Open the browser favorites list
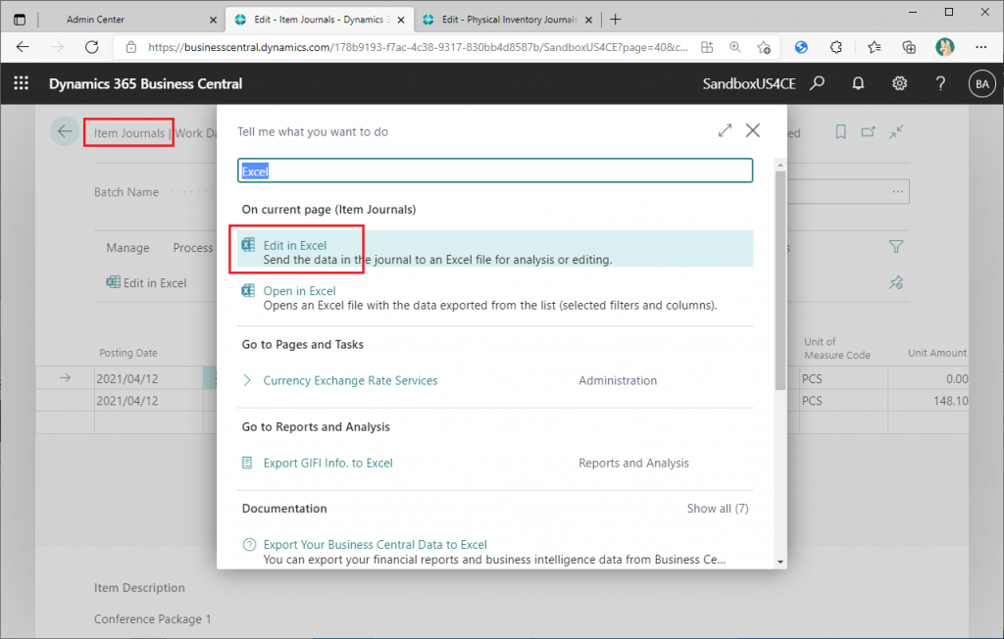Image resolution: width=1004 pixels, height=639 pixels. click(874, 47)
